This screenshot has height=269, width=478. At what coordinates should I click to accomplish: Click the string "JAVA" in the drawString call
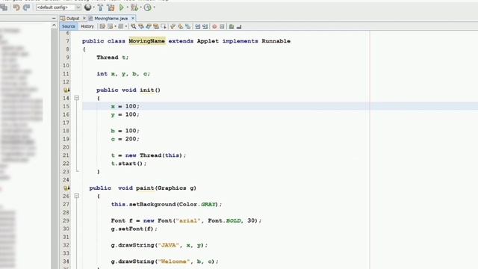click(169, 245)
